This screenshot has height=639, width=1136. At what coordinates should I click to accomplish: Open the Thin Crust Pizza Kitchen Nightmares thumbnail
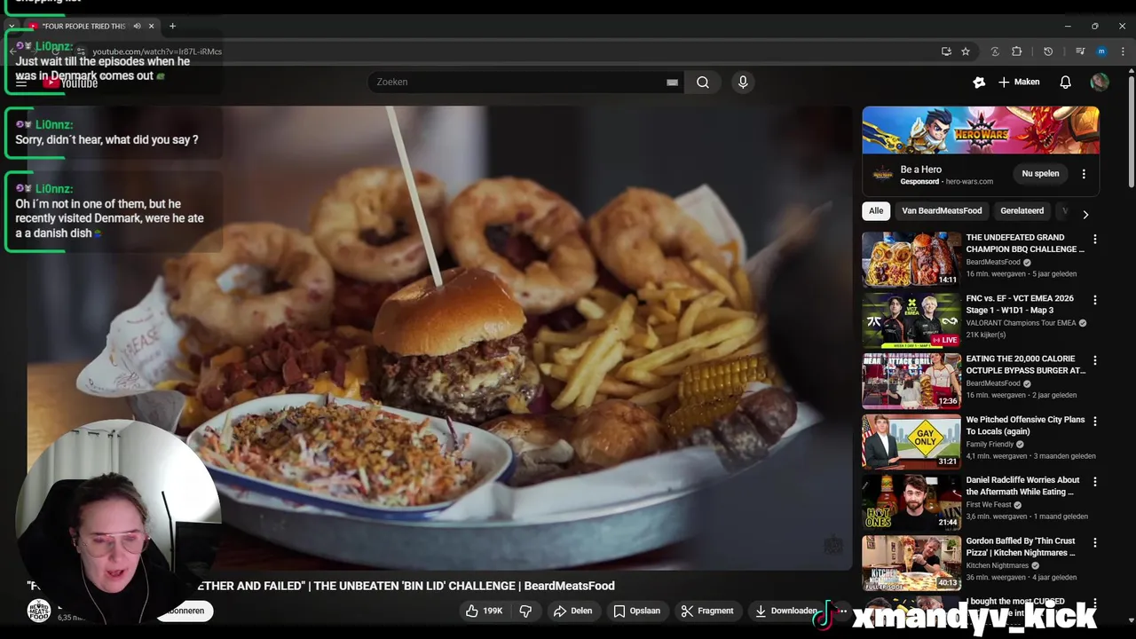911,563
